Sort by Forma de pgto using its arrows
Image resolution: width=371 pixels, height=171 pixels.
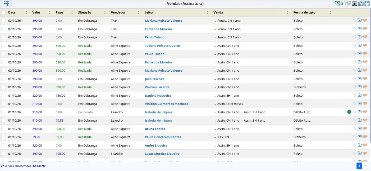[330, 12]
